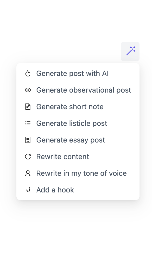This screenshot has width=152, height=259.
Task: Click the document icon next to short note
Action: 28,107
